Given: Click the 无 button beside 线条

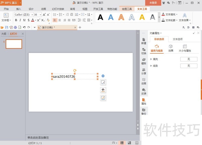Looking at the screenshot, I should coord(189,66).
